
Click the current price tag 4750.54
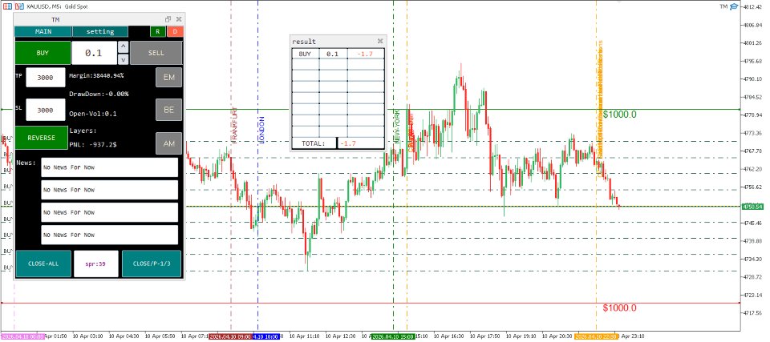coord(753,207)
